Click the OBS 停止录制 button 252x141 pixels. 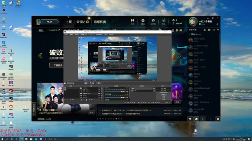[x=163, y=91]
